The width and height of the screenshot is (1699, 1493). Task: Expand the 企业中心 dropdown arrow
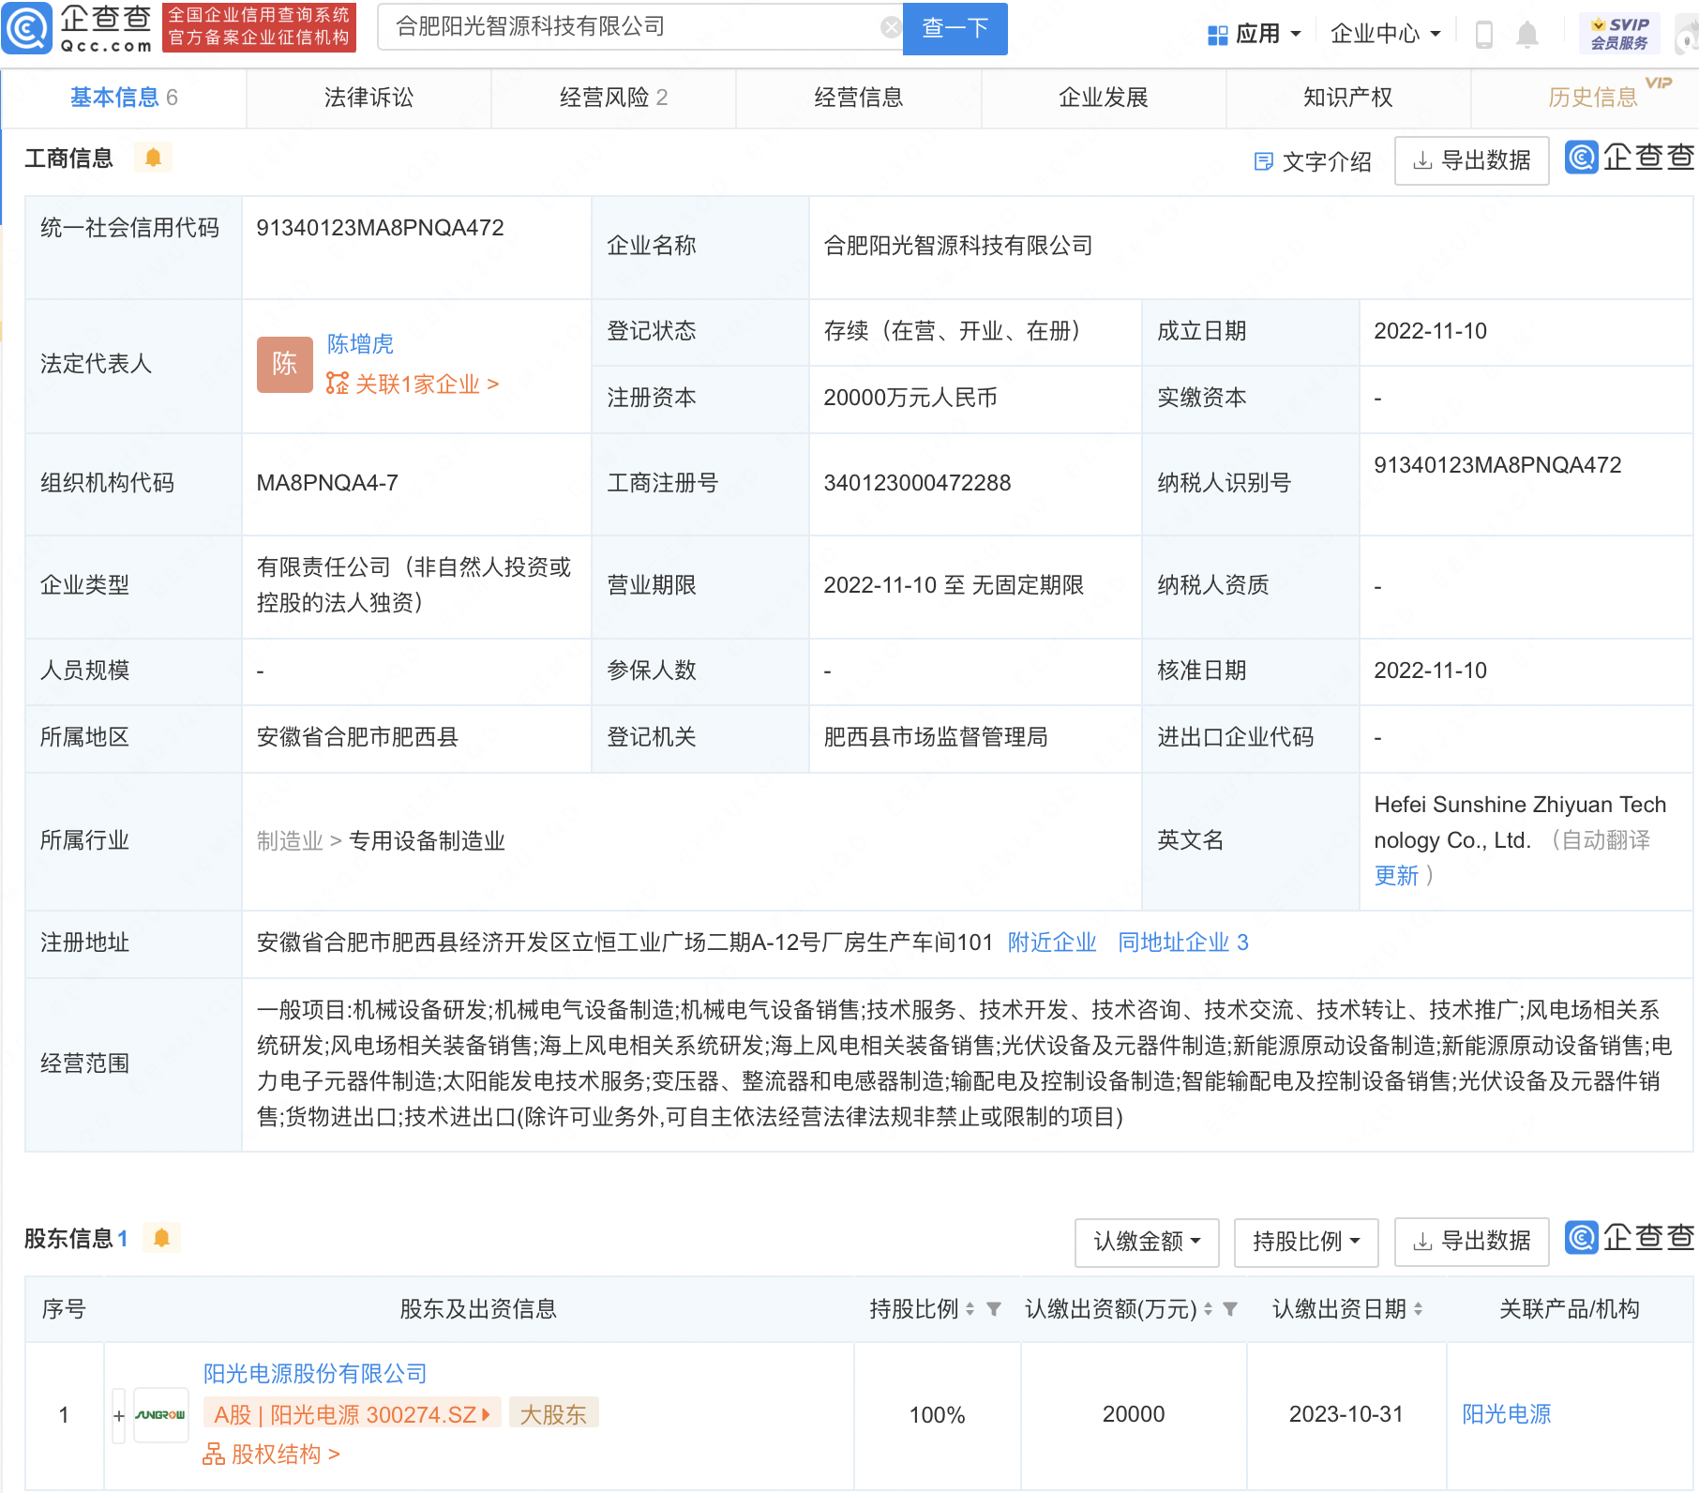click(x=1435, y=35)
